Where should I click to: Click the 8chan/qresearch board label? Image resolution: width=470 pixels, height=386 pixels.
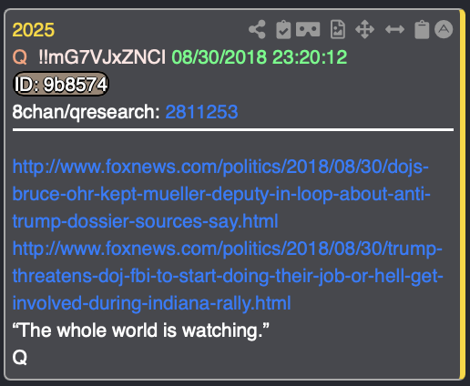(86, 112)
